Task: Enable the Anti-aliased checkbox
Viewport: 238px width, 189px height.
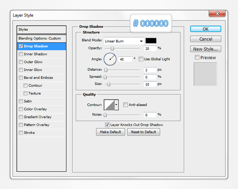Action: (x=125, y=105)
